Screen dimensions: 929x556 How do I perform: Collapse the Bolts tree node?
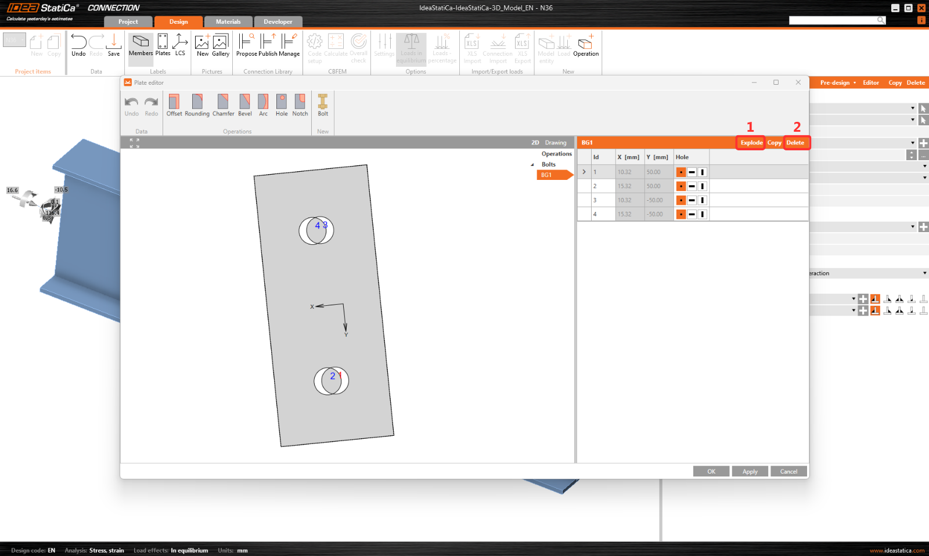pyautogui.click(x=532, y=165)
